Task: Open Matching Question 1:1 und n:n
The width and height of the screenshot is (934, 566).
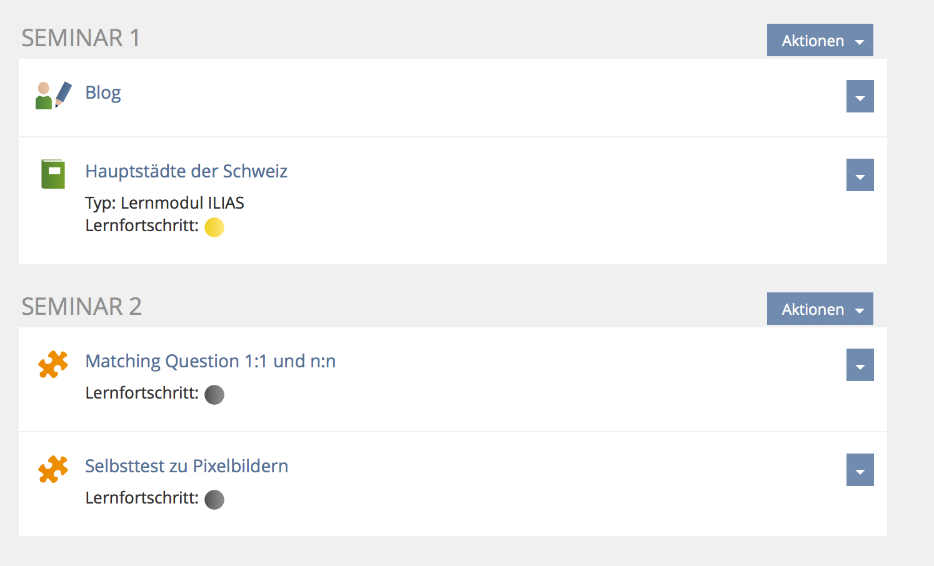Action: point(210,361)
